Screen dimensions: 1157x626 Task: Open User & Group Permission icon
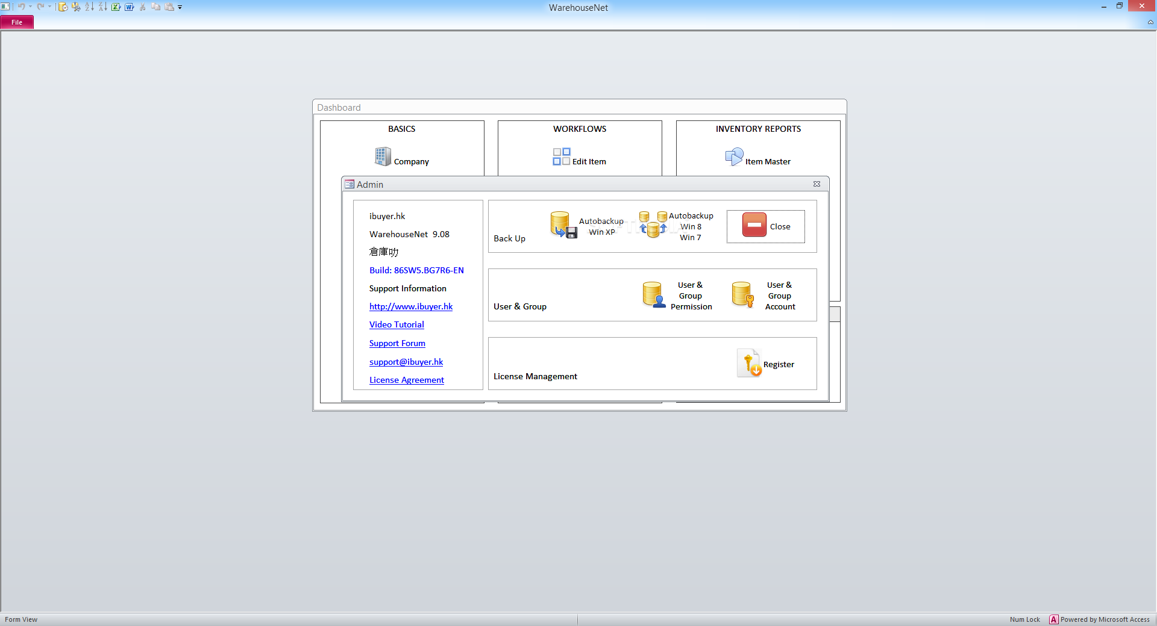pyautogui.click(x=654, y=295)
